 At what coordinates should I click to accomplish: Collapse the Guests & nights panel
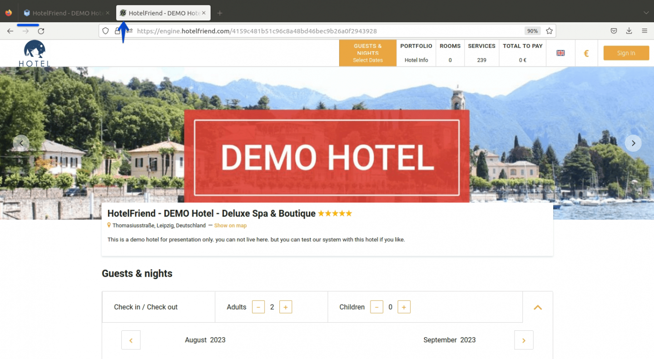[538, 307]
